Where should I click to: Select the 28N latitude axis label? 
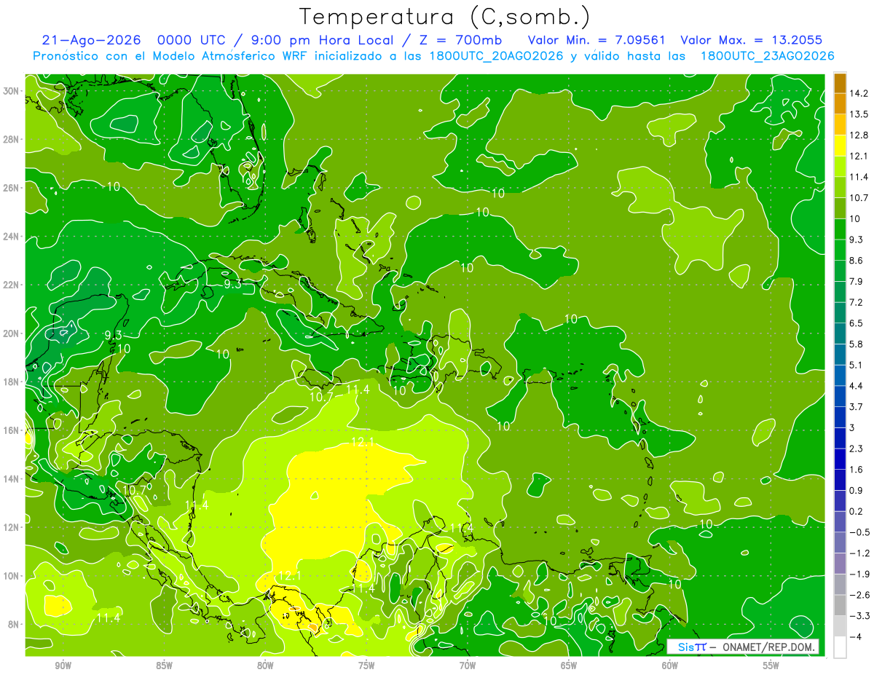point(12,139)
